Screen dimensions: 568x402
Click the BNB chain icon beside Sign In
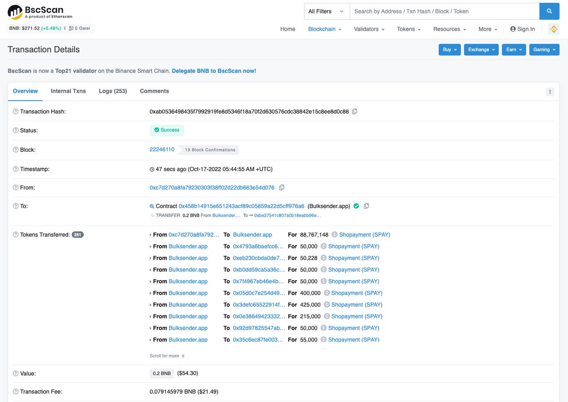(553, 29)
